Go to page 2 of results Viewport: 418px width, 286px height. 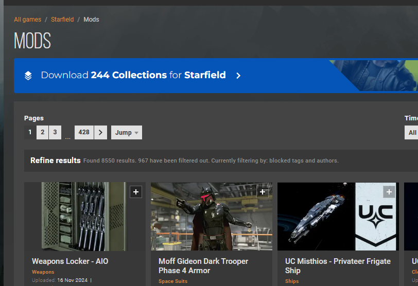[x=42, y=132]
